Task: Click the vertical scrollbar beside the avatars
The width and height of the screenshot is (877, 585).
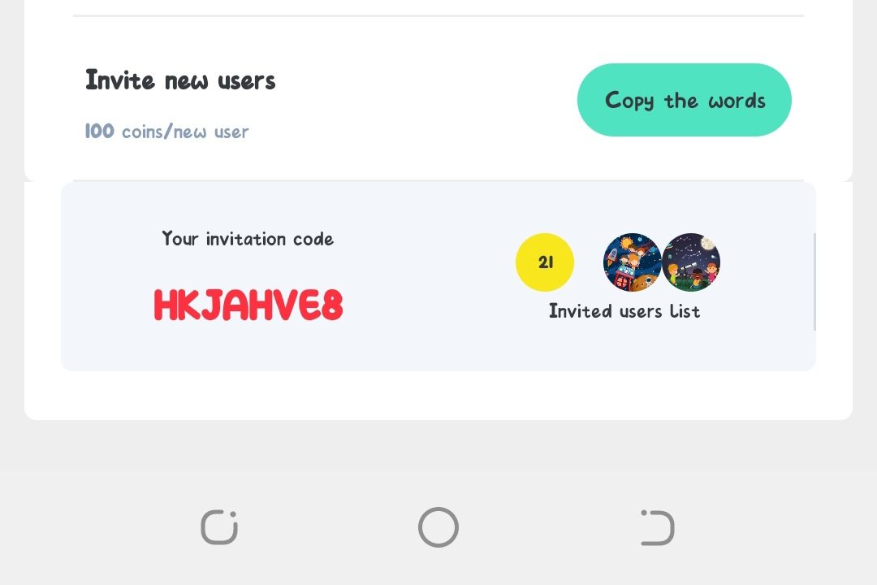Action: [x=814, y=282]
